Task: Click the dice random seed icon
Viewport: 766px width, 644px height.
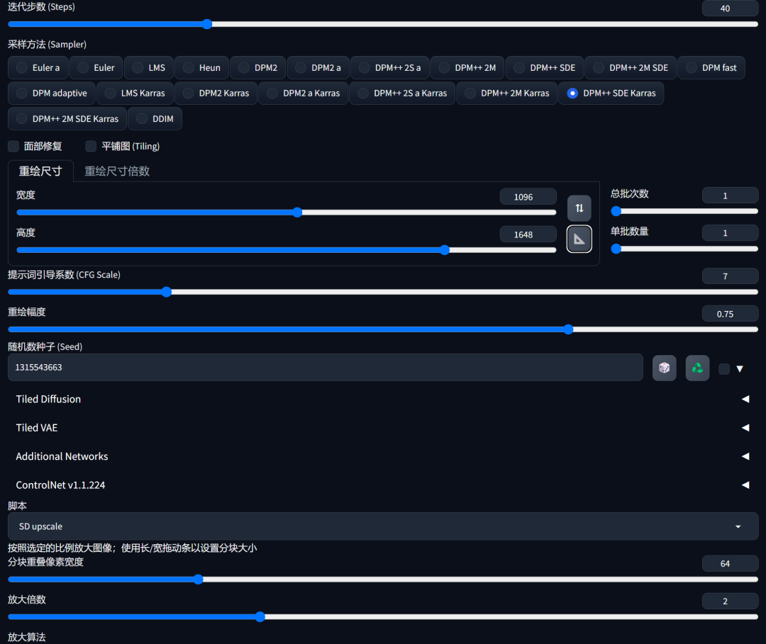Action: pos(664,368)
